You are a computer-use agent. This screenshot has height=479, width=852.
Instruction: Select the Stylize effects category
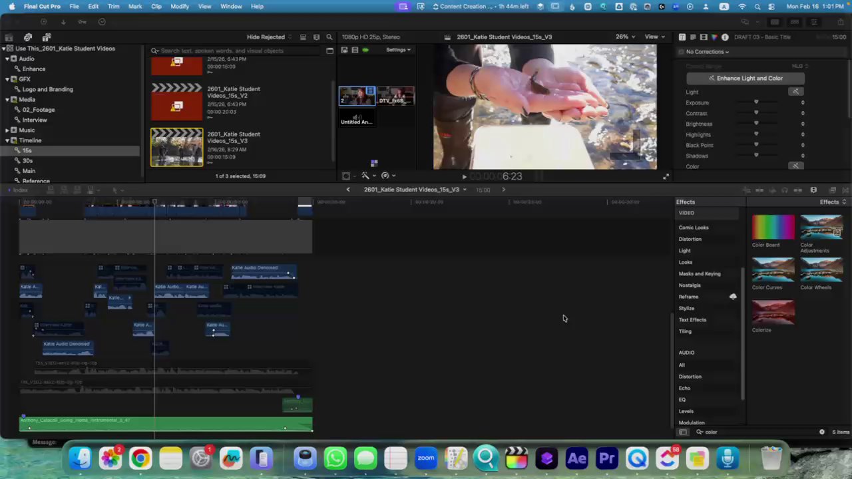point(686,309)
